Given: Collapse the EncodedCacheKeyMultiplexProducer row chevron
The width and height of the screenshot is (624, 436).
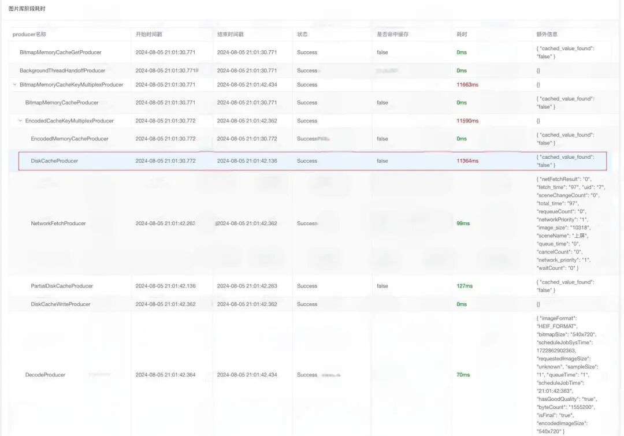Looking at the screenshot, I should click(x=20, y=121).
